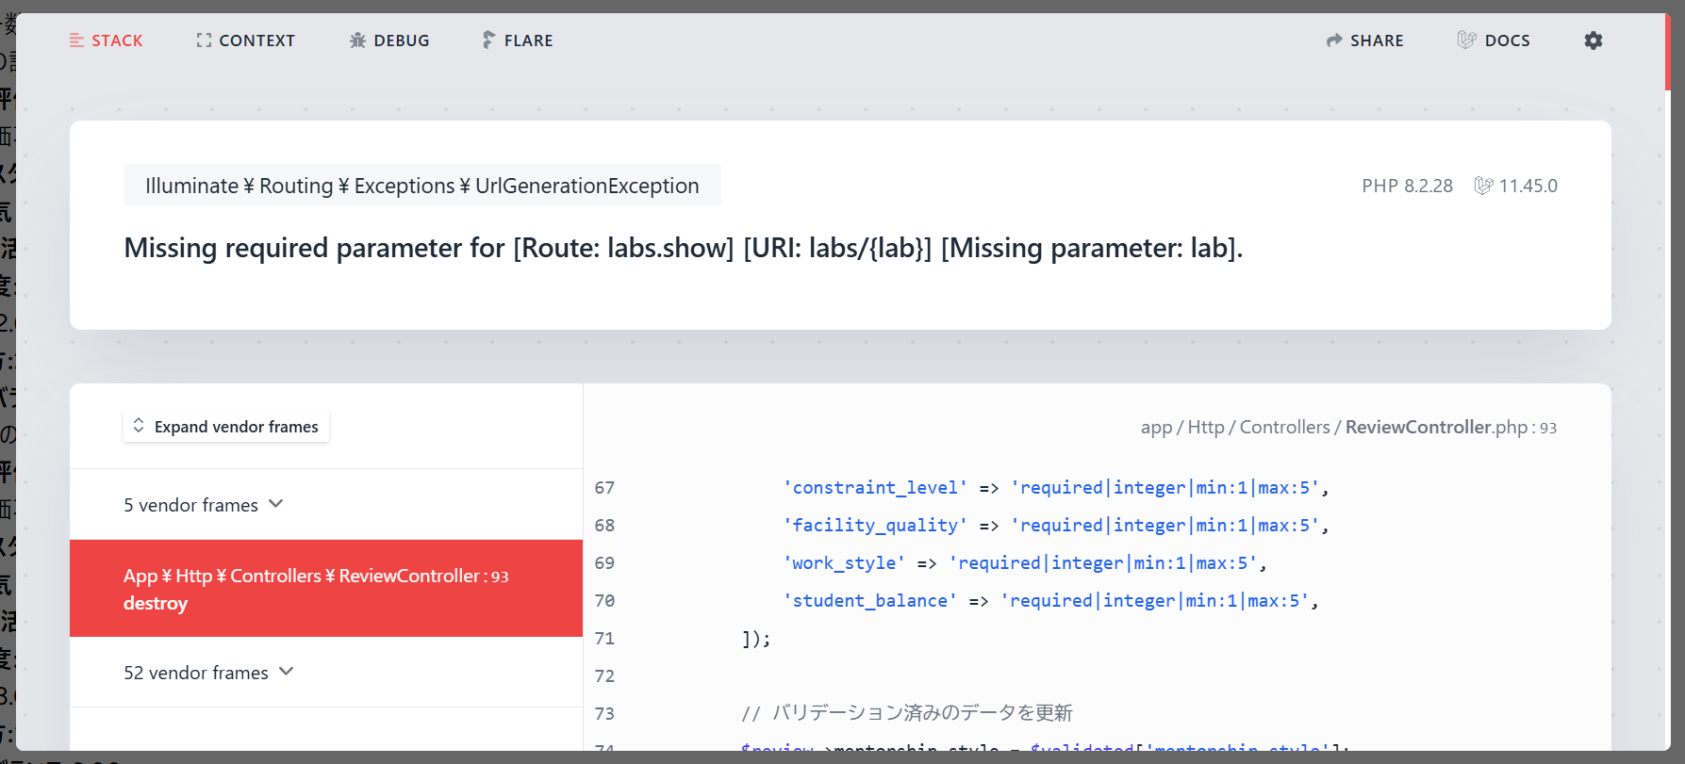Click the Debug bug icon

(357, 41)
